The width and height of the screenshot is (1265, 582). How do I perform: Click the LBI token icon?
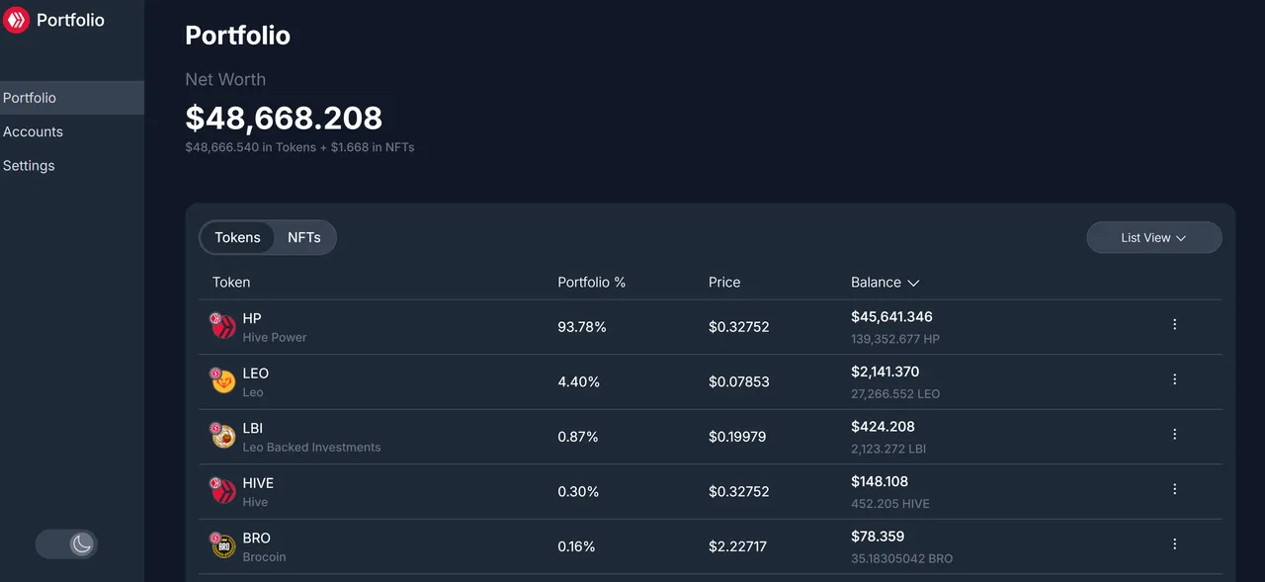tap(223, 436)
